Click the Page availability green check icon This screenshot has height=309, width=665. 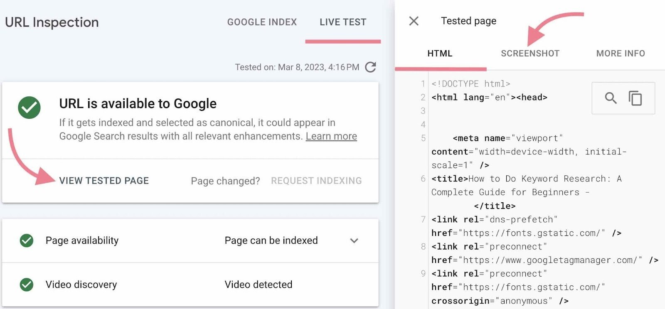(x=27, y=240)
